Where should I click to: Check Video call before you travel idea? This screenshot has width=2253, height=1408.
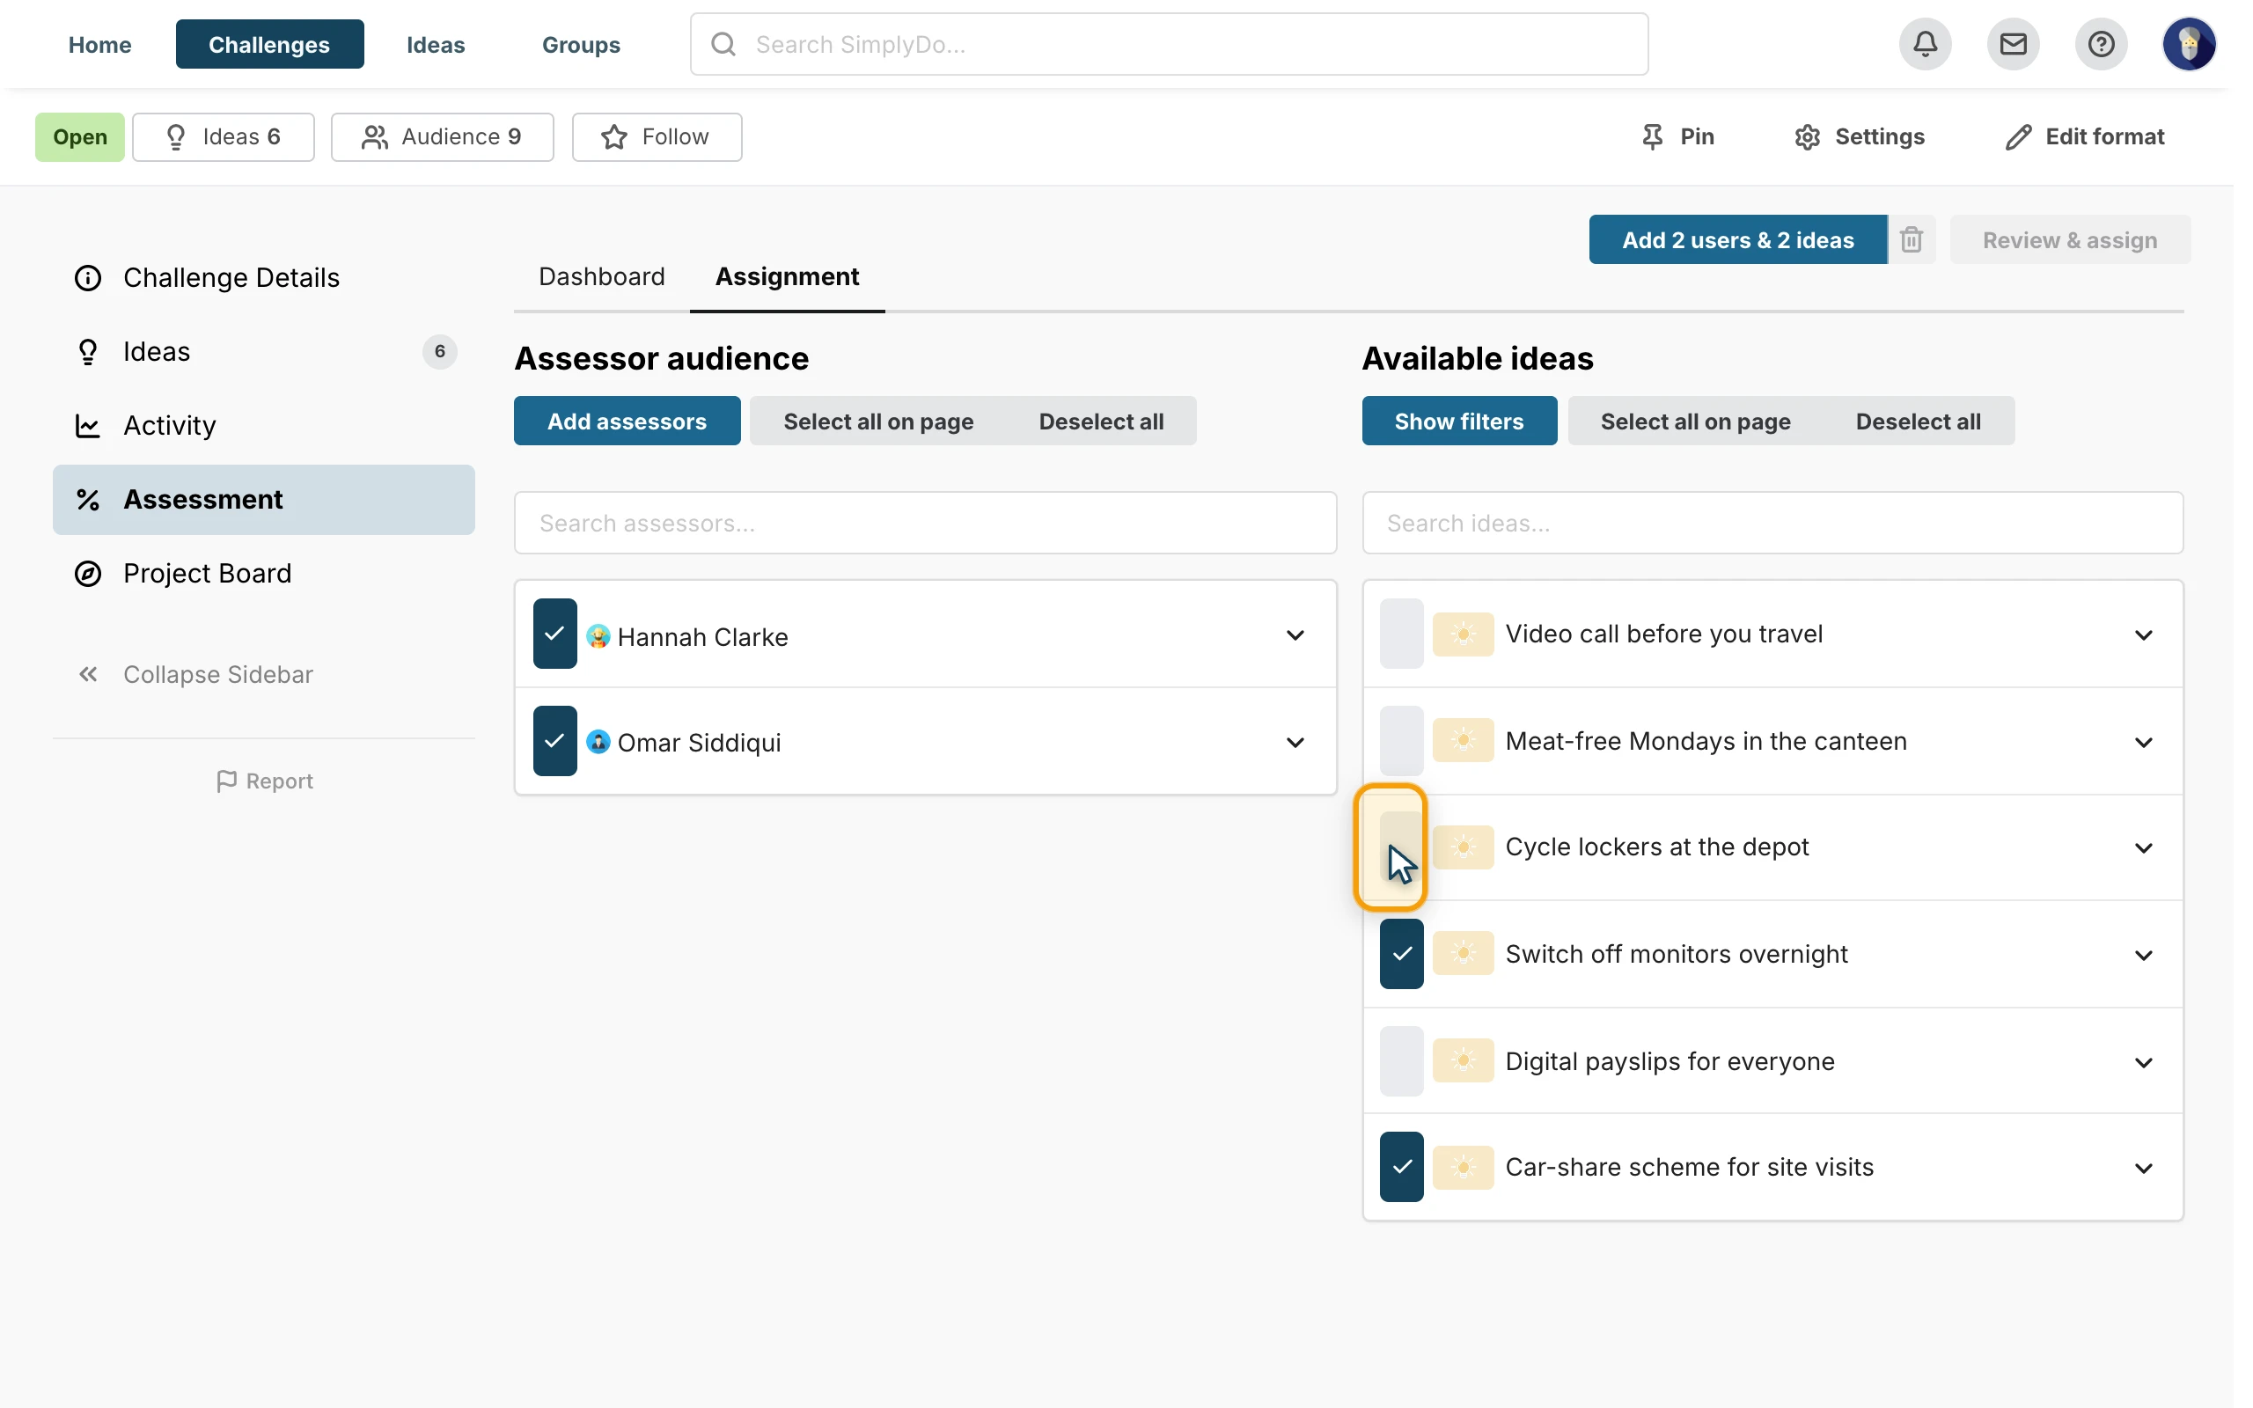[1401, 634]
